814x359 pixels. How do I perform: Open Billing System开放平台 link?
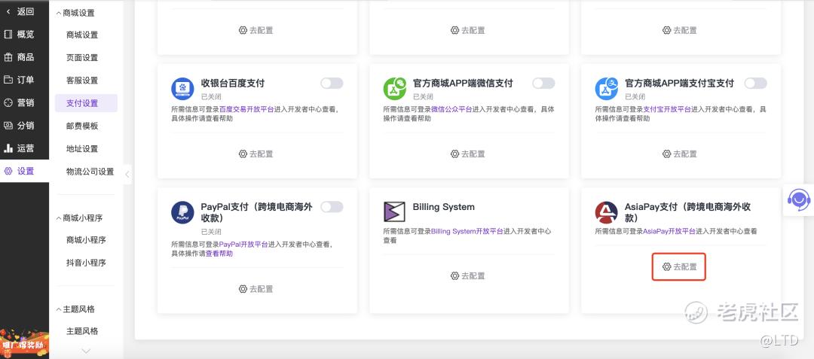click(467, 232)
